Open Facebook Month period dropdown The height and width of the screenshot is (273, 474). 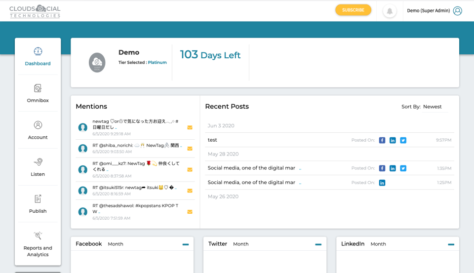116,244
